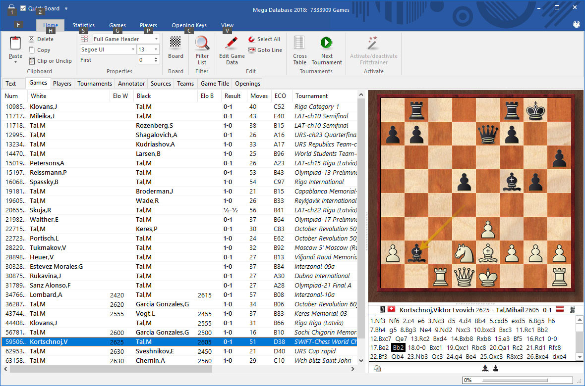Switch to the Statistics ribbon tab

pos(83,25)
